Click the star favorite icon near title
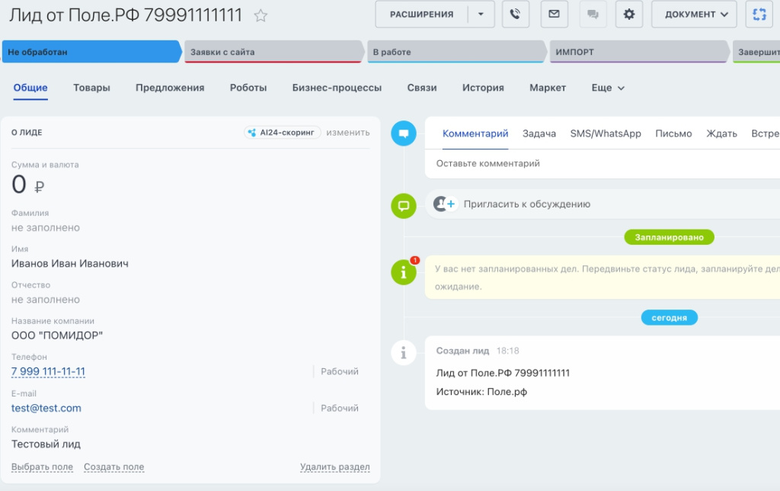This screenshot has height=491, width=780. (x=261, y=15)
